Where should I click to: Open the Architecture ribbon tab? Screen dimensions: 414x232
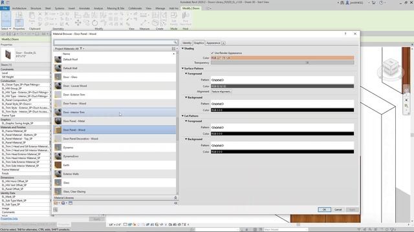19,8
